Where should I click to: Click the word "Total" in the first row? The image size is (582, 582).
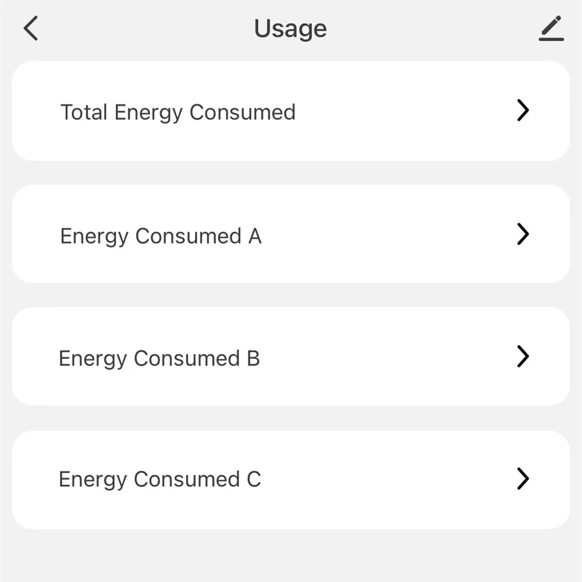coord(84,112)
